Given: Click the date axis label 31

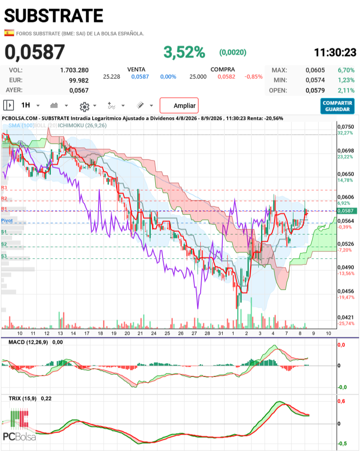Looking at the screenshot, I should click(x=220, y=333).
